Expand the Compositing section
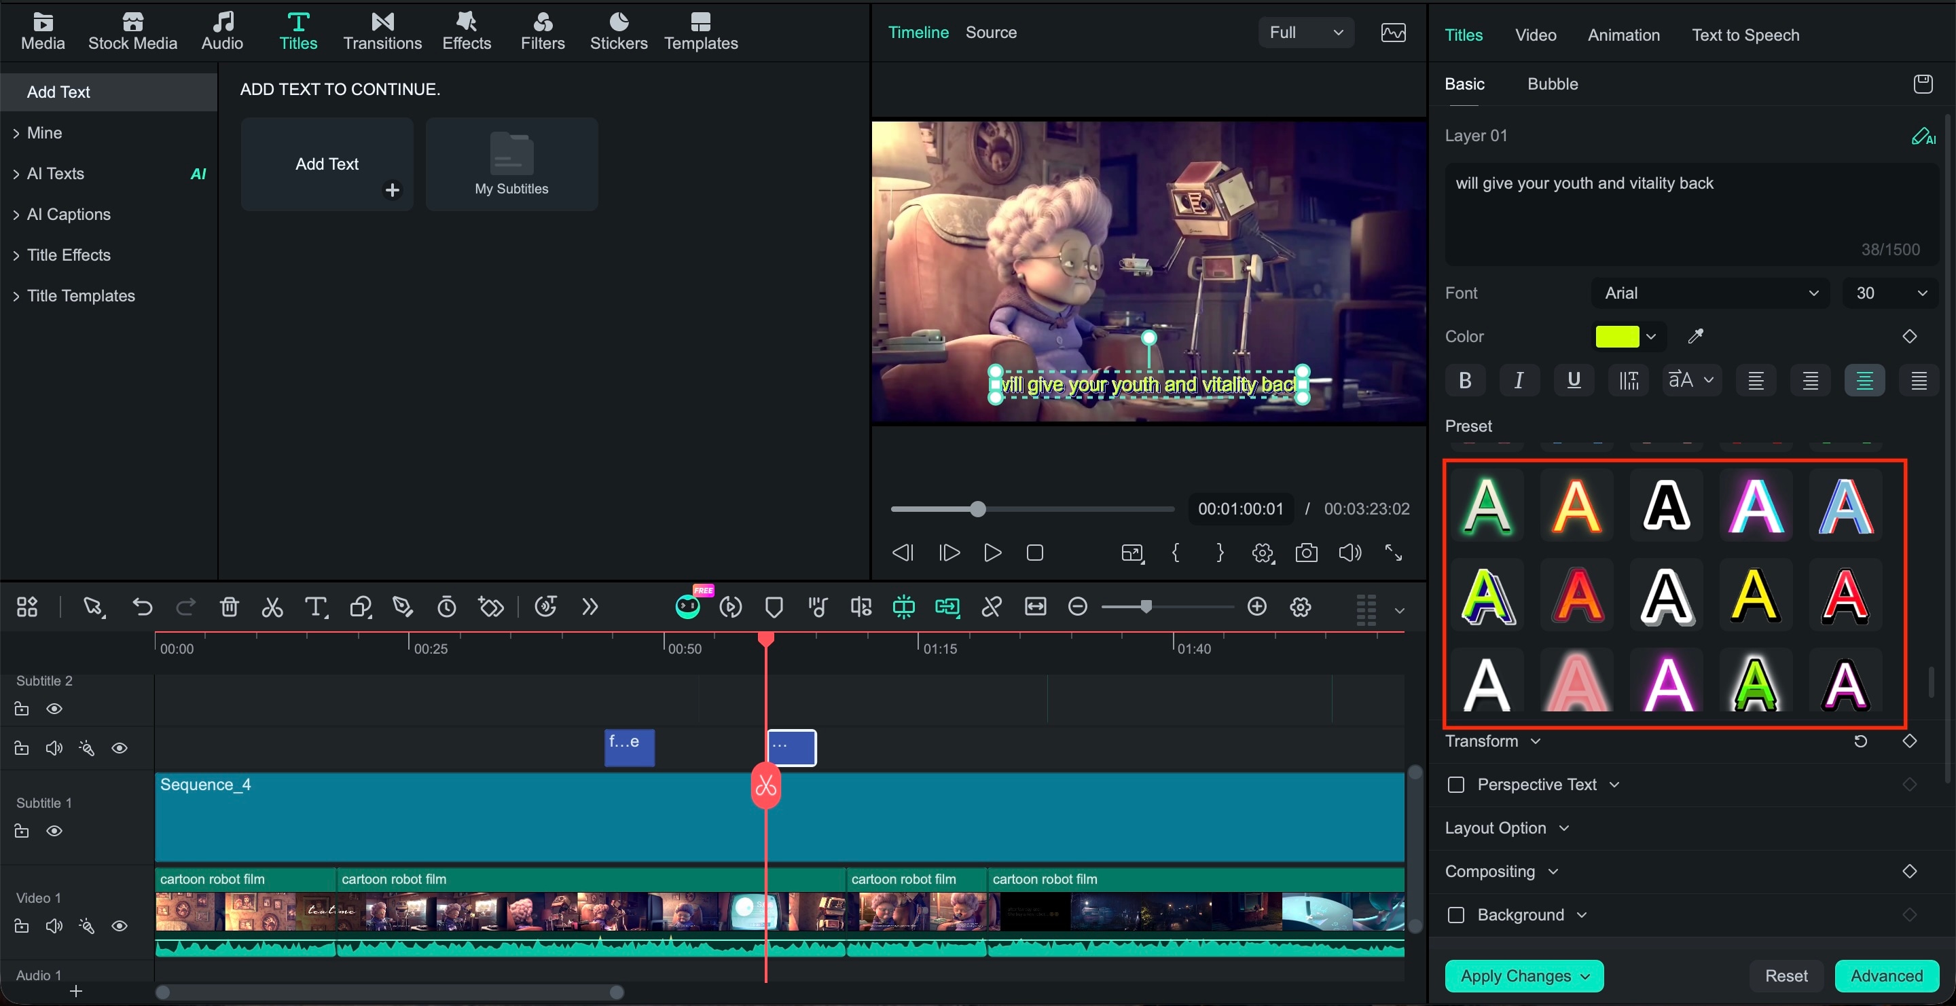Screen dimensions: 1956x1006 tap(1501, 872)
